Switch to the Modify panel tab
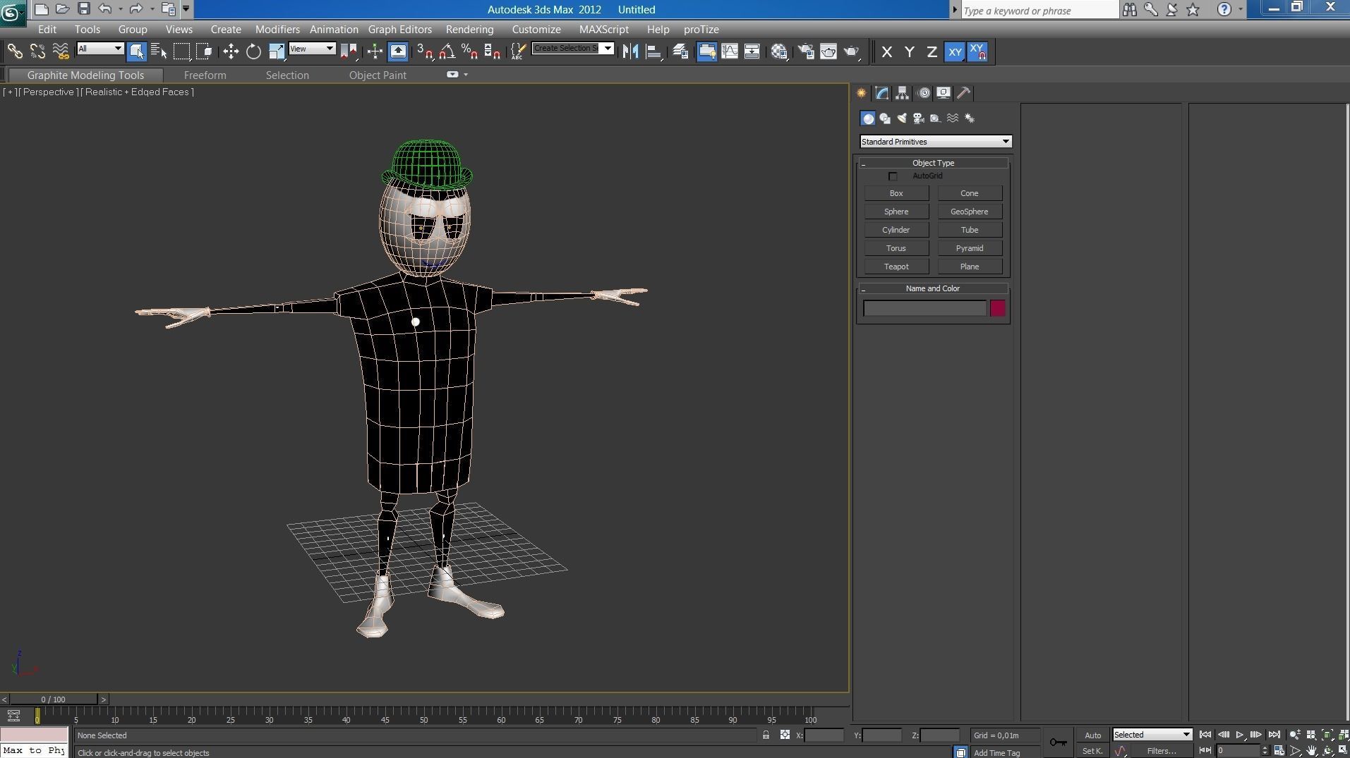 [x=882, y=93]
